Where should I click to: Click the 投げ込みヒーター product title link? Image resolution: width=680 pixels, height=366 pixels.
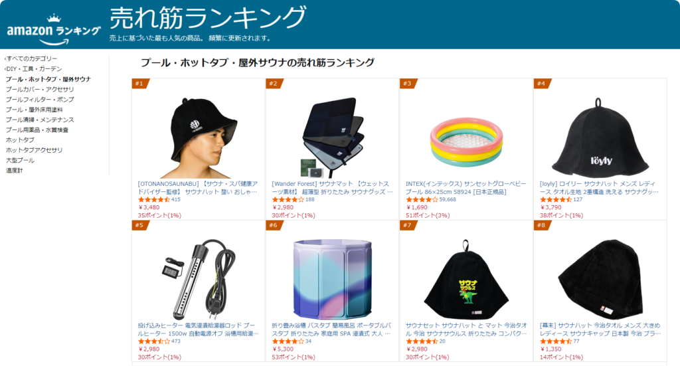[198, 329]
